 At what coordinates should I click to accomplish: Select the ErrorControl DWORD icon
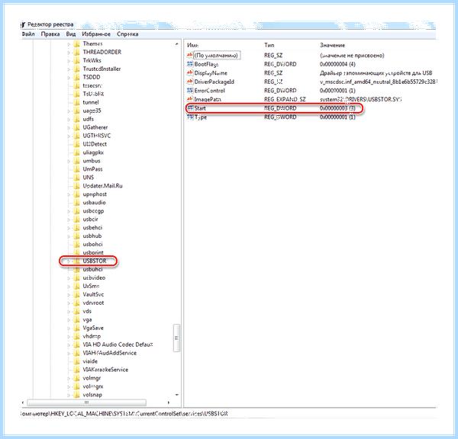[190, 91]
